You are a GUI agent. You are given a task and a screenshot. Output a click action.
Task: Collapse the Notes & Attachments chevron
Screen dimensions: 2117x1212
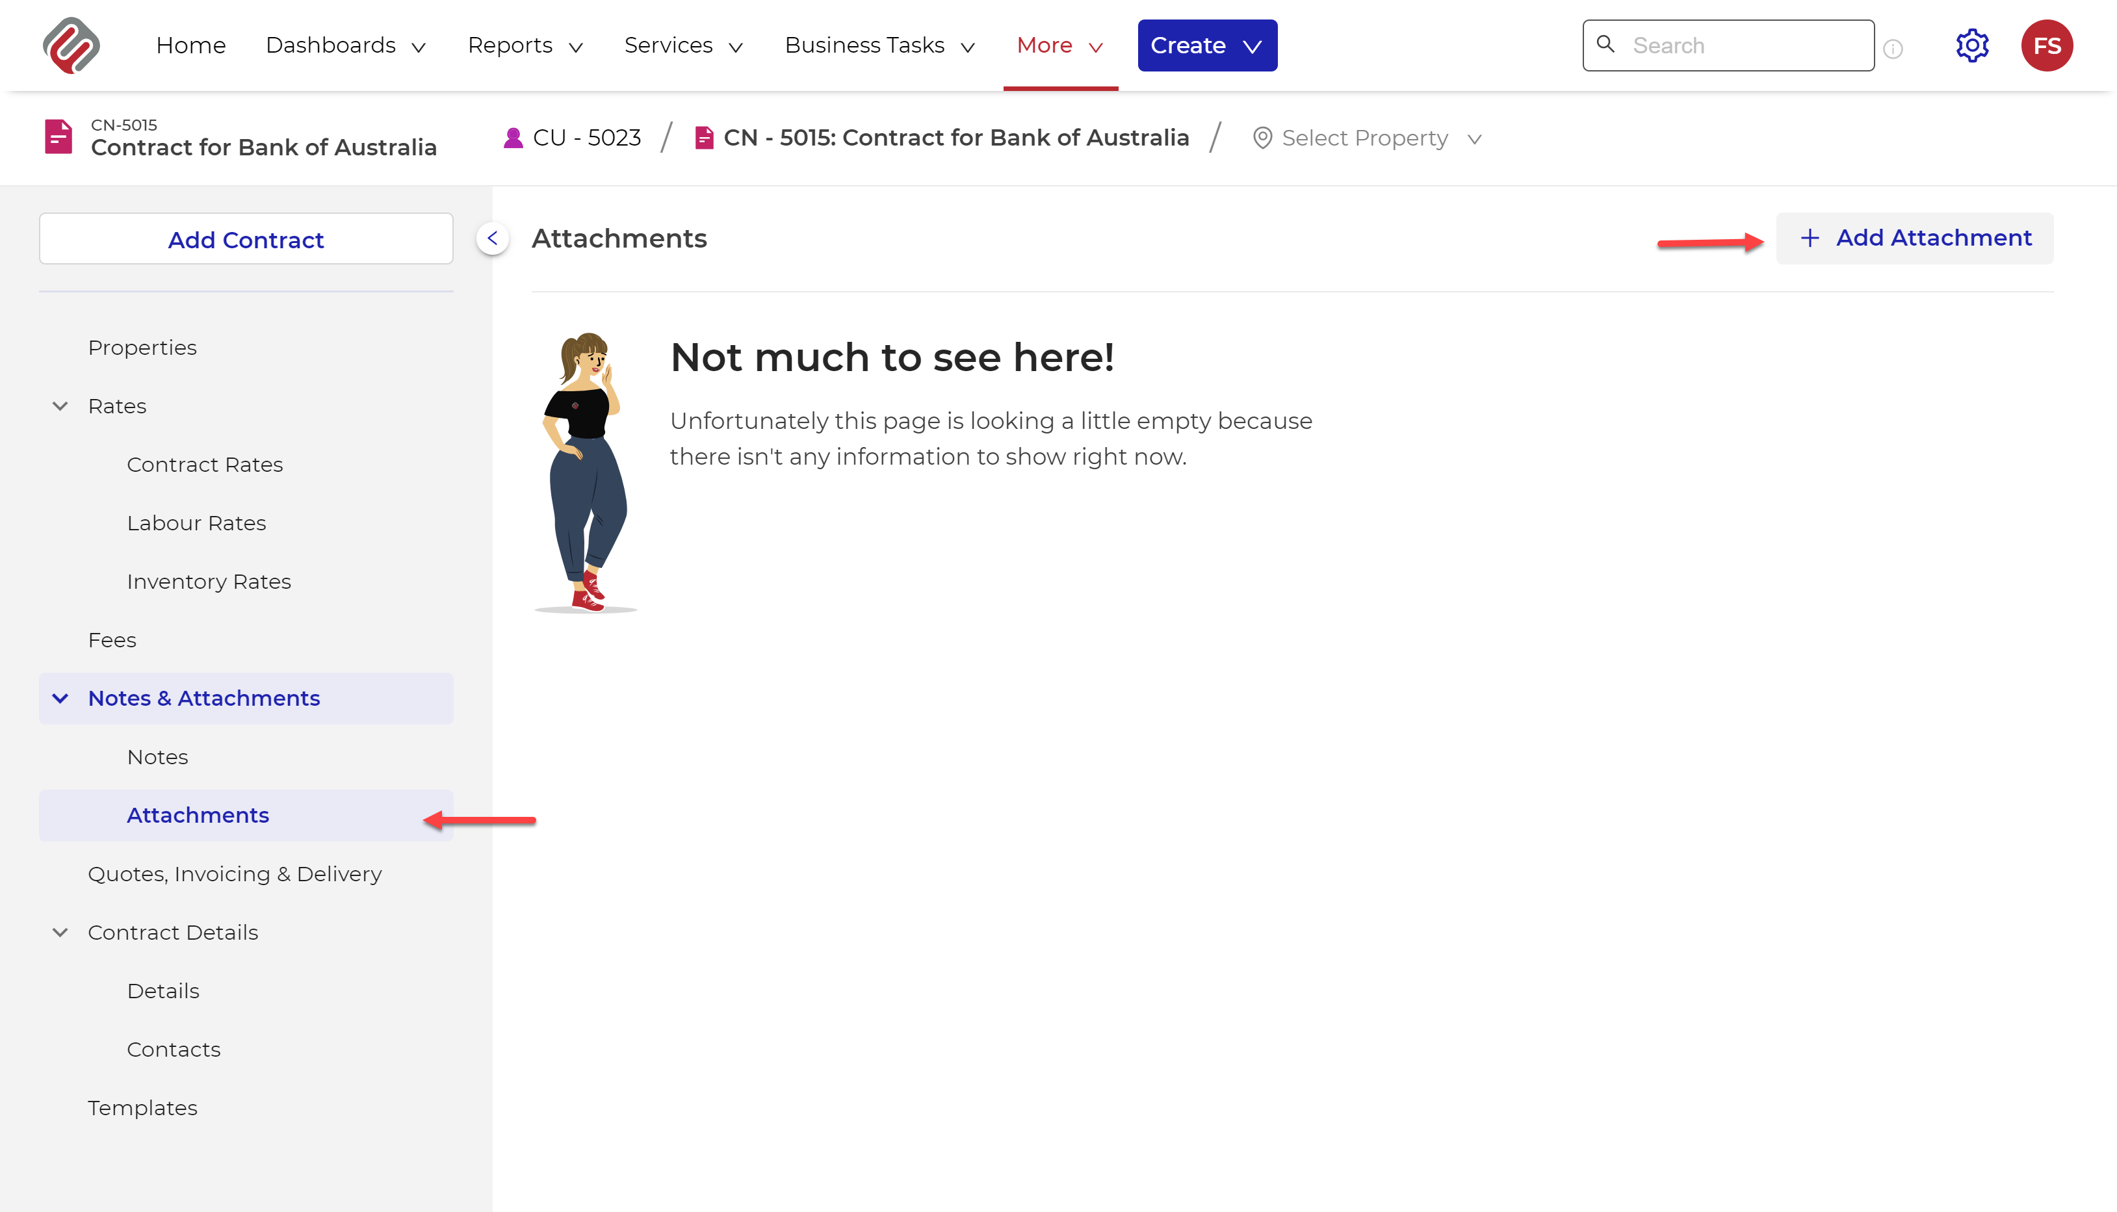tap(60, 699)
